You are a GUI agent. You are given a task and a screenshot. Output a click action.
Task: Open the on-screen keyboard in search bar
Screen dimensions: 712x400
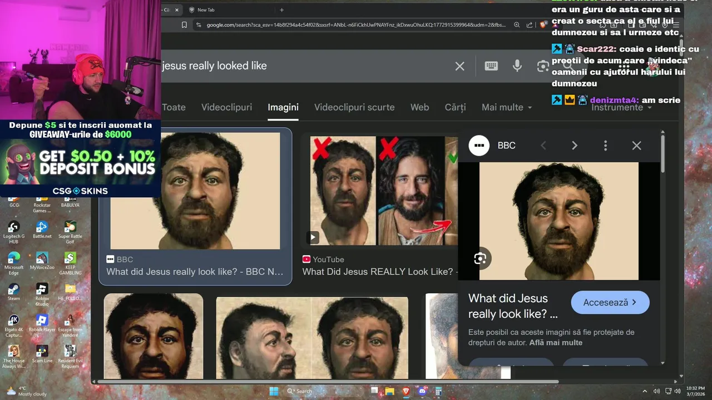[x=491, y=66]
